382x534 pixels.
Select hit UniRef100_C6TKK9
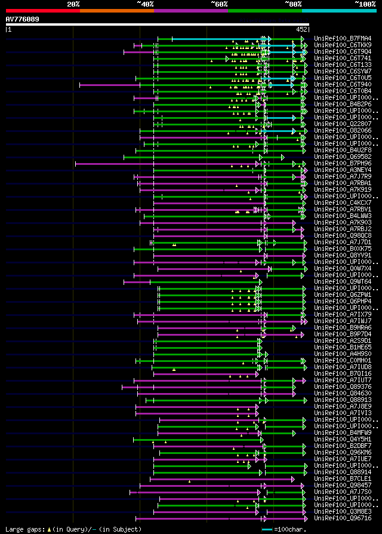[343, 45]
